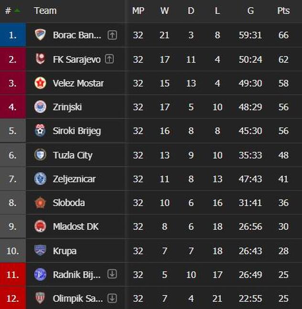Click the Velez Mostar red star crest
This screenshot has width=302, height=309.
[x=40, y=83]
